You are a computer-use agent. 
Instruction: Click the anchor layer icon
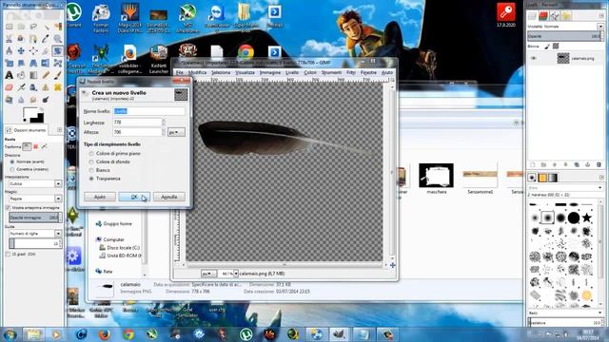[x=588, y=164]
